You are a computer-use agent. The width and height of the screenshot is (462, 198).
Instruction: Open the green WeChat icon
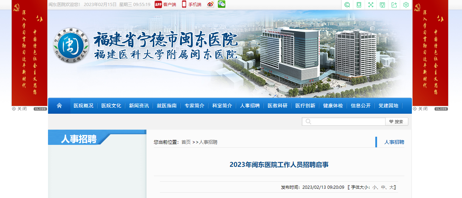tap(221, 4)
